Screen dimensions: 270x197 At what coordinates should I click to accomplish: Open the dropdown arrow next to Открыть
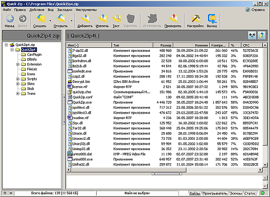tap(72, 20)
